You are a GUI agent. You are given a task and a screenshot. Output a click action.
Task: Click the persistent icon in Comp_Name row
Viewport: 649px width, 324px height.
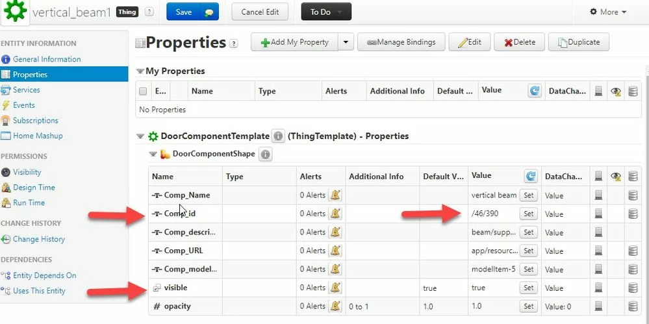click(598, 195)
